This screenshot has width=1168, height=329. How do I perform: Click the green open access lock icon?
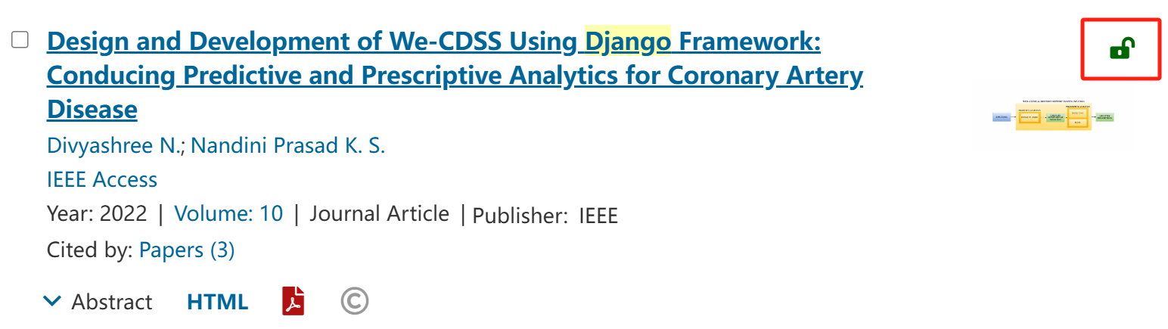[x=1120, y=49]
